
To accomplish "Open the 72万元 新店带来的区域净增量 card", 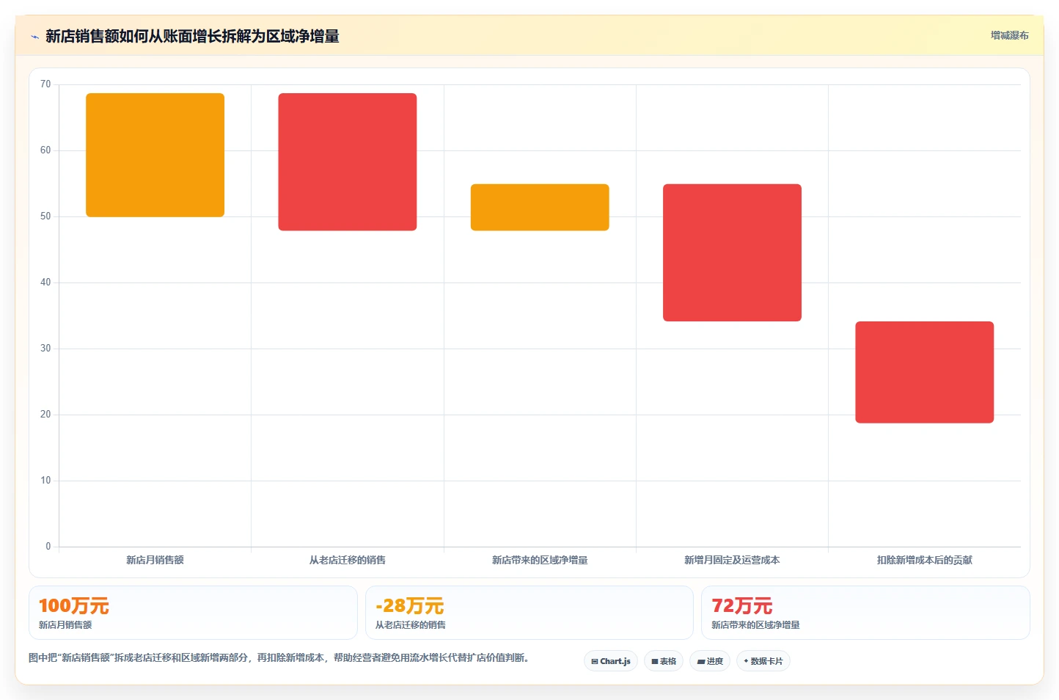I will 865,613.
